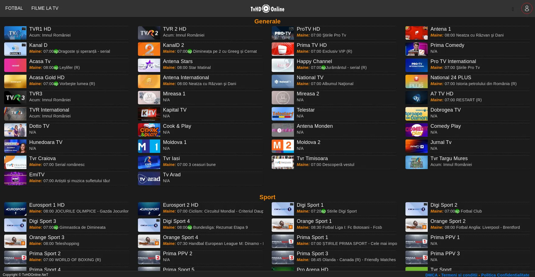The width and height of the screenshot is (535, 277).
Task: Open the Antena 1 channel logo
Action: tap(416, 33)
